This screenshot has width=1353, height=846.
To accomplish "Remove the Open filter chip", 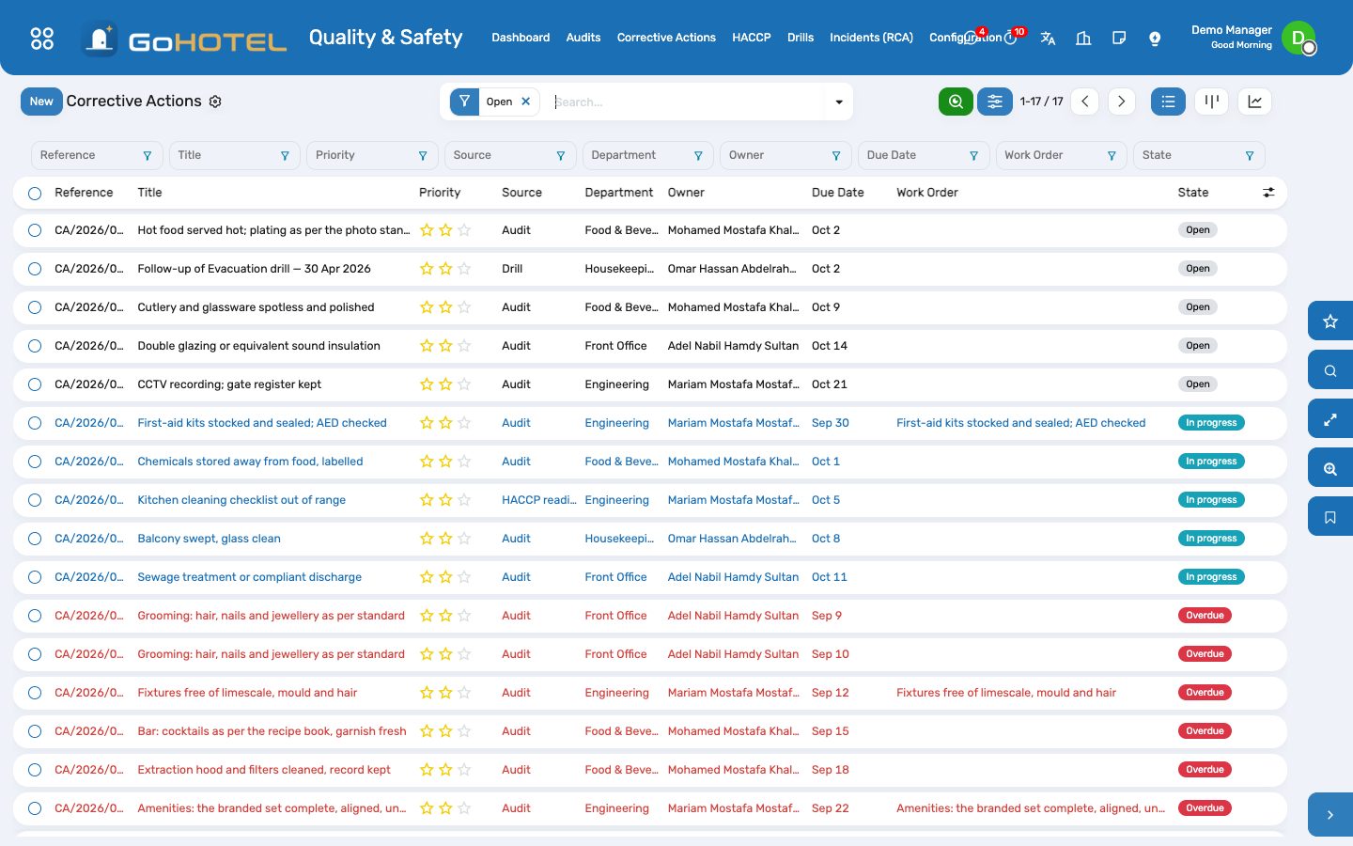I will (526, 102).
